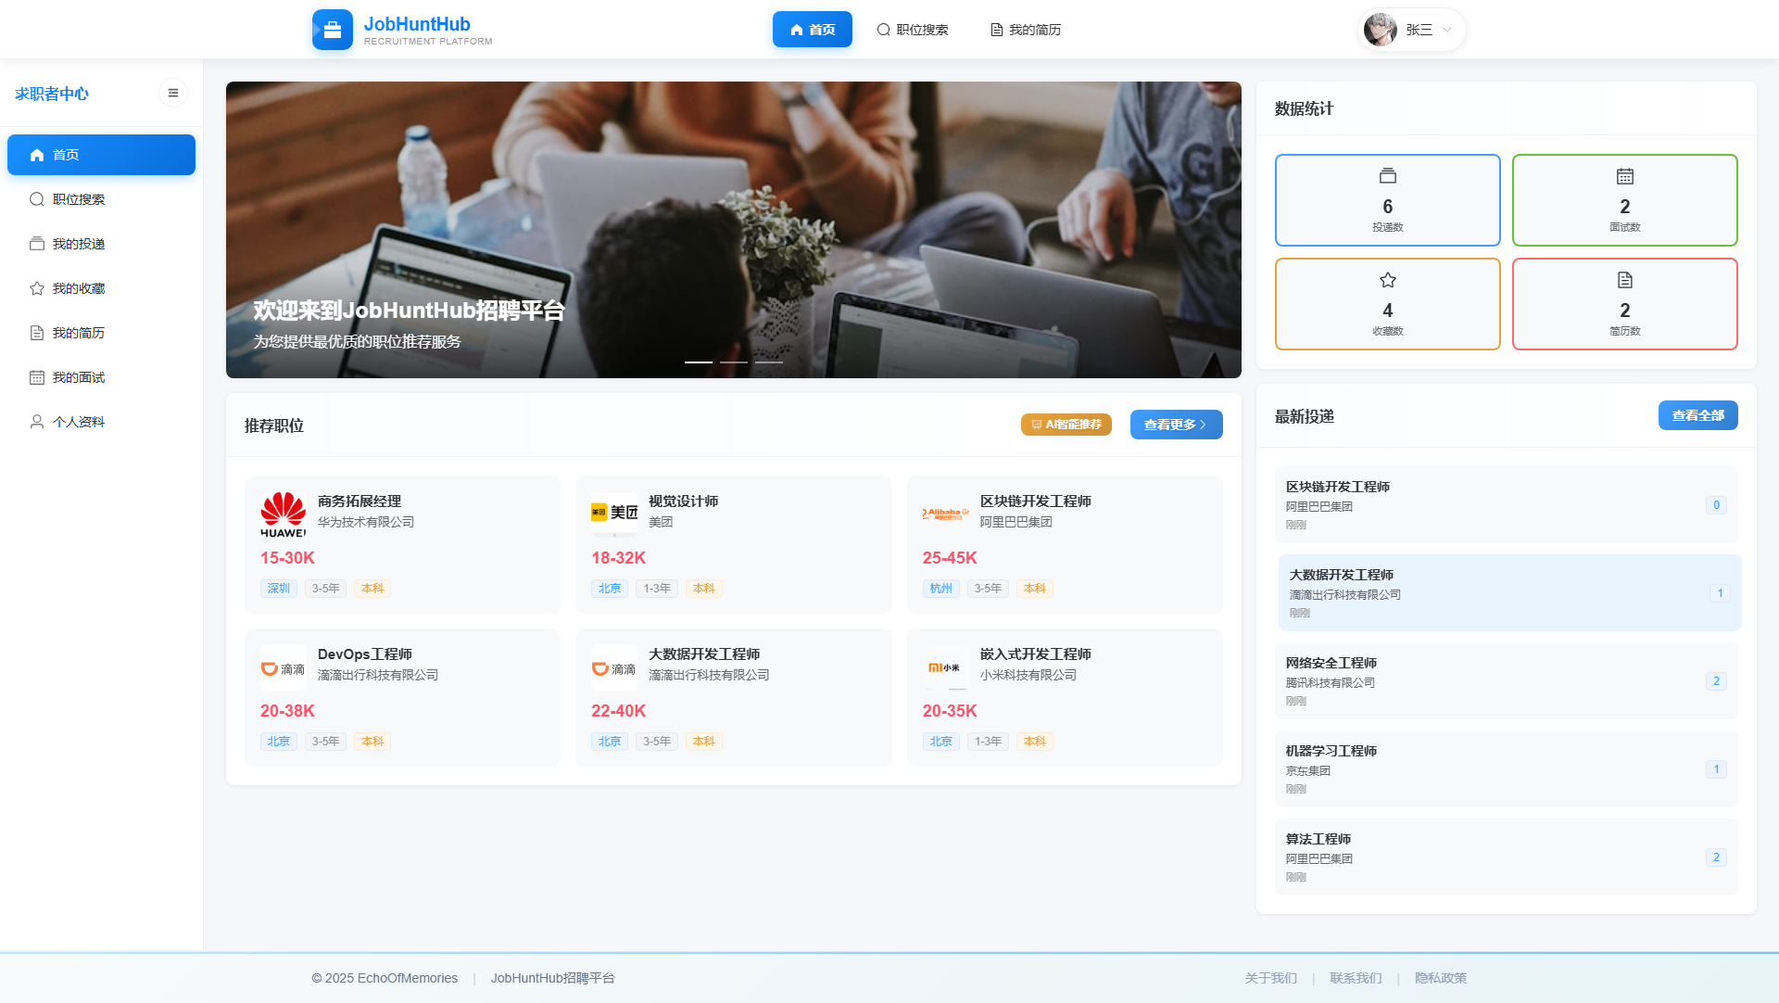1779x1003 pixels.
Task: Open 我的简历 in the left sidebar
Action: [101, 333]
